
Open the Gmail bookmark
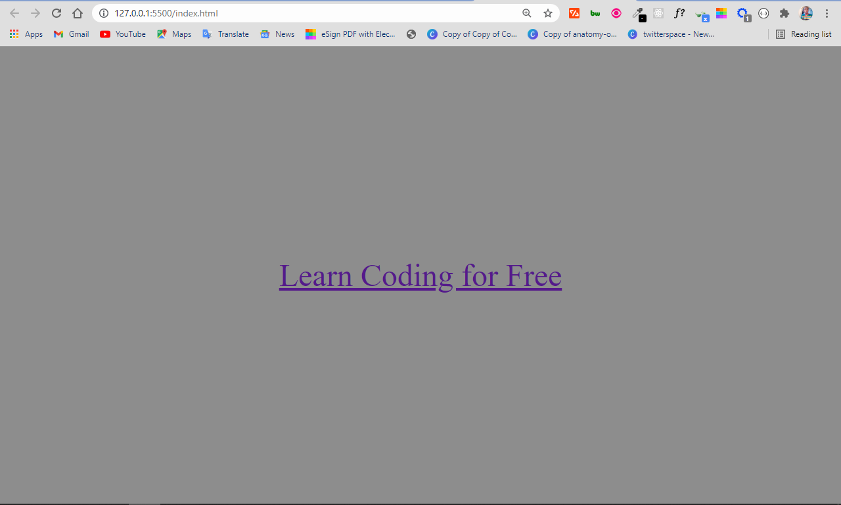tap(71, 34)
